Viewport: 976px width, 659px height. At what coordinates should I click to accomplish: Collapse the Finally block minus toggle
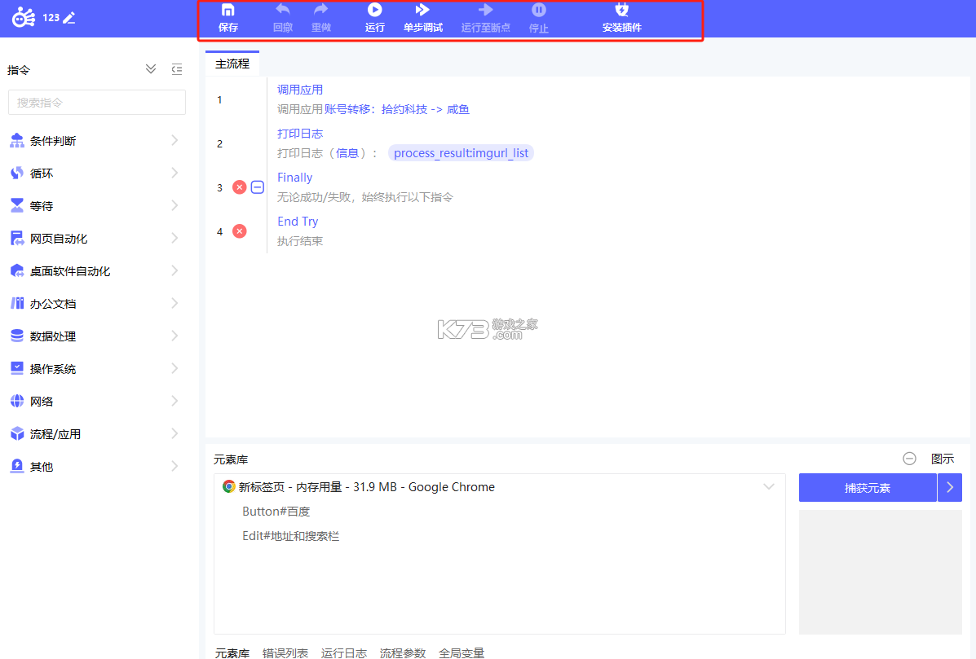click(x=257, y=187)
